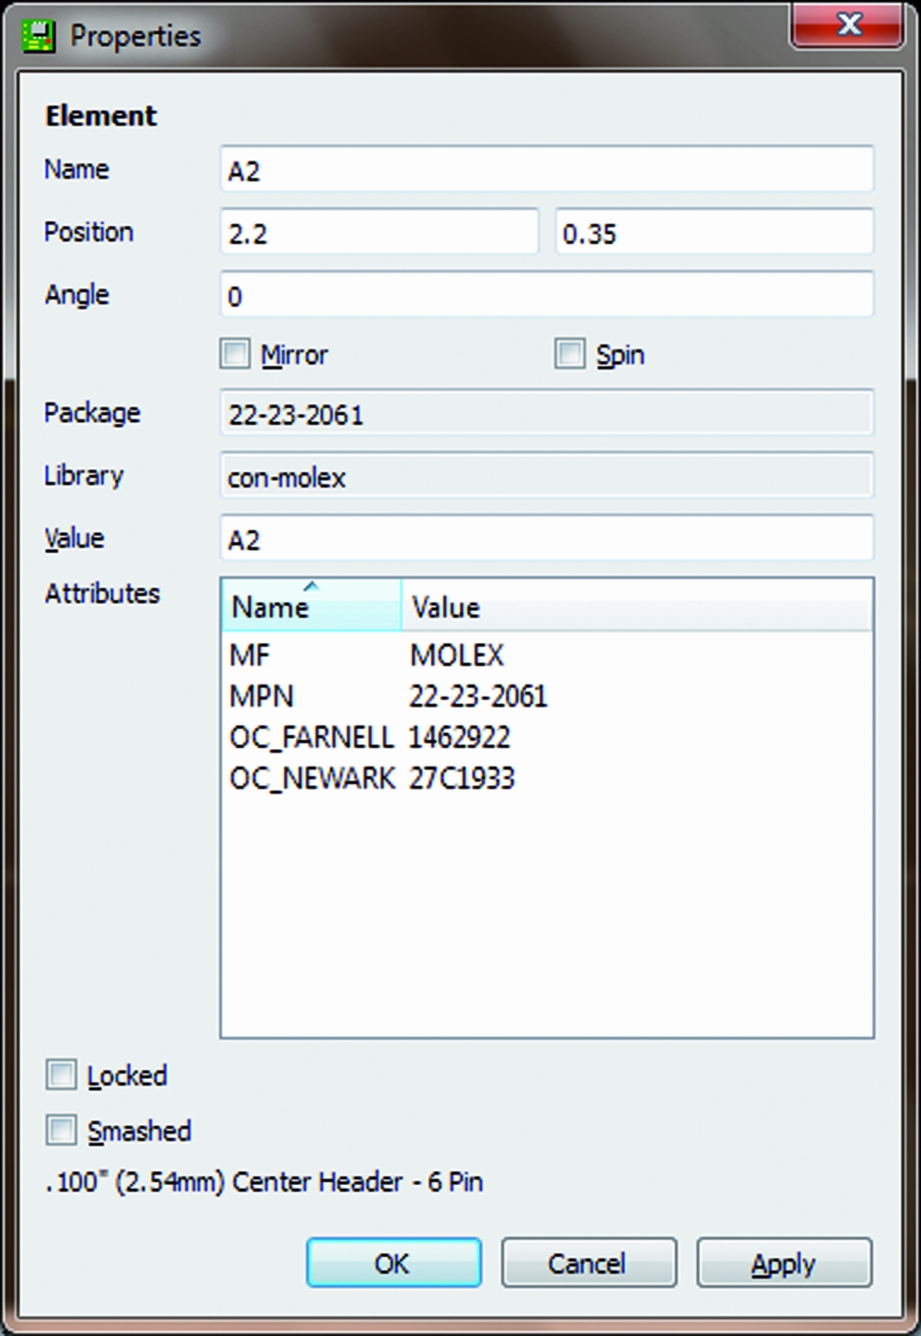Image resolution: width=921 pixels, height=1336 pixels.
Task: Click the Position Y field showing 0.35
Action: 714,233
